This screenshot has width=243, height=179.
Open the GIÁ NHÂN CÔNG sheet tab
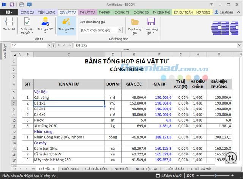tap(96, 168)
